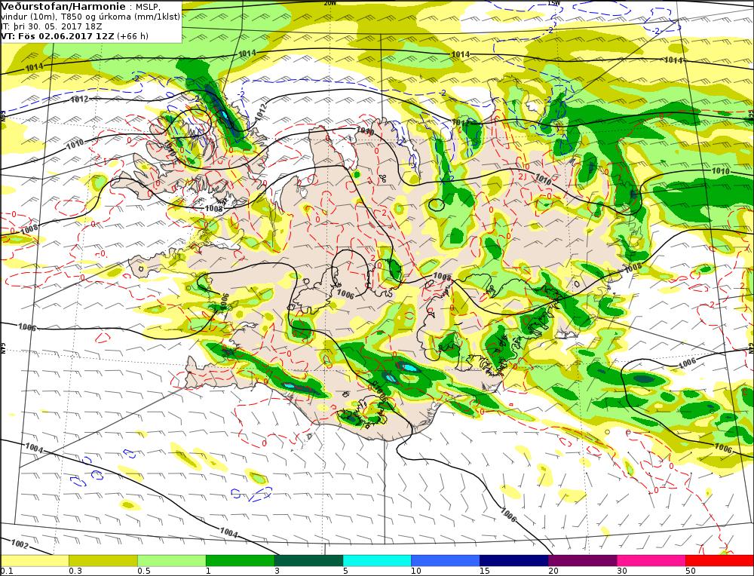Select the green 1–3 mm legend swatch
754x576 pixels.
click(240, 560)
